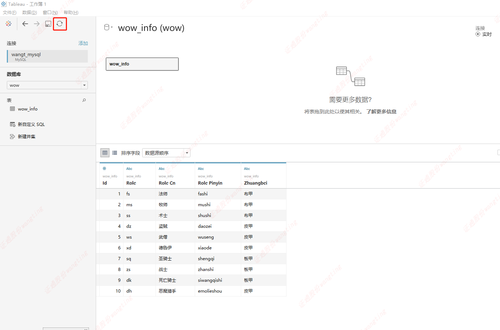The image size is (500, 330).
Task: Select the 实时 live connection radio button
Action: pos(478,34)
